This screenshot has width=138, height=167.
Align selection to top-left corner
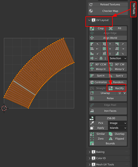(95, 44)
